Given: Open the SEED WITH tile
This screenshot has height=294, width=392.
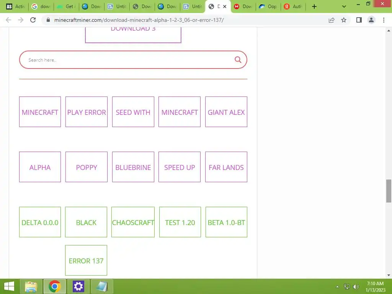Looking at the screenshot, I should click(x=133, y=112).
